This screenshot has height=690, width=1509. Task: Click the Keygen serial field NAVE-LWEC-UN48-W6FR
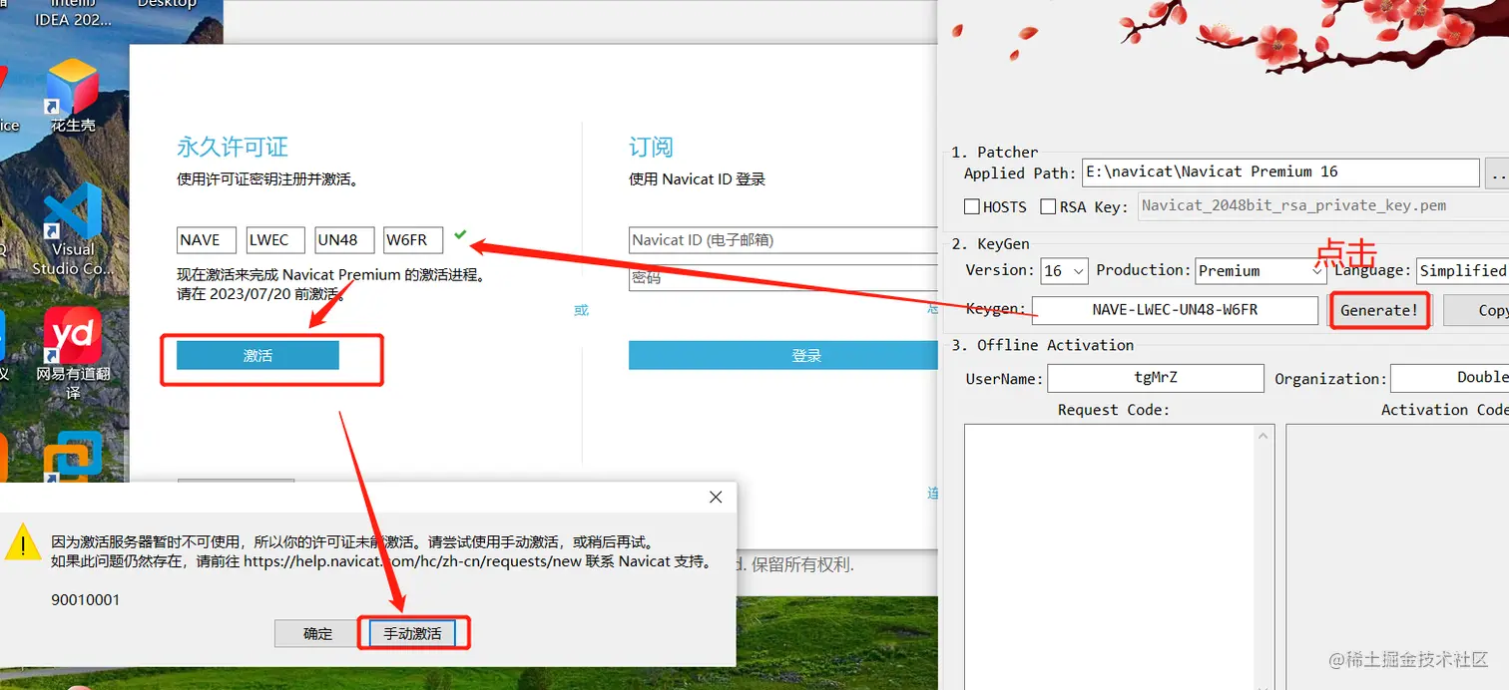pos(1175,310)
